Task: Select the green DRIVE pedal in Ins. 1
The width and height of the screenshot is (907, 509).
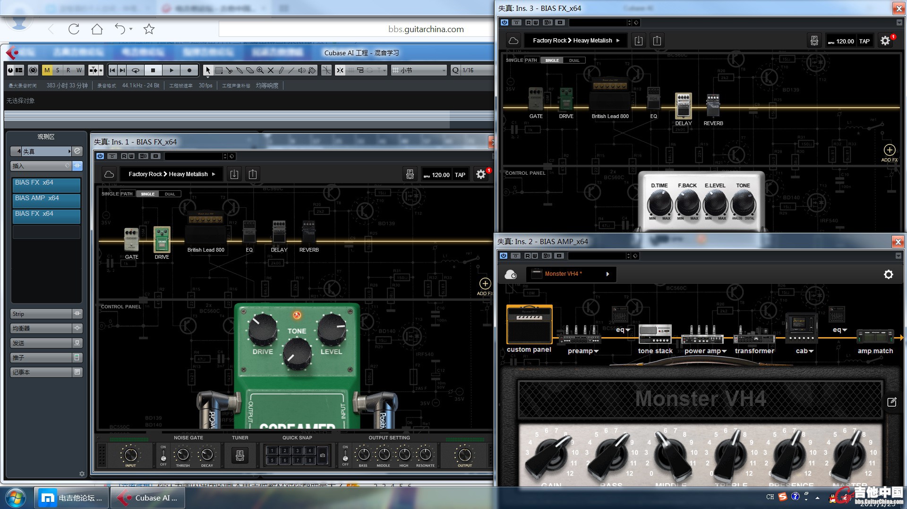Action: click(x=162, y=239)
